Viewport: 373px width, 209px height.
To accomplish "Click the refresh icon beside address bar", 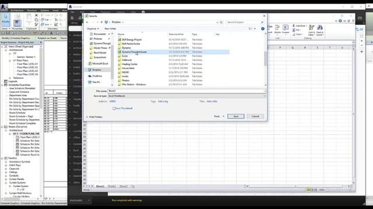I will tap(221, 22).
